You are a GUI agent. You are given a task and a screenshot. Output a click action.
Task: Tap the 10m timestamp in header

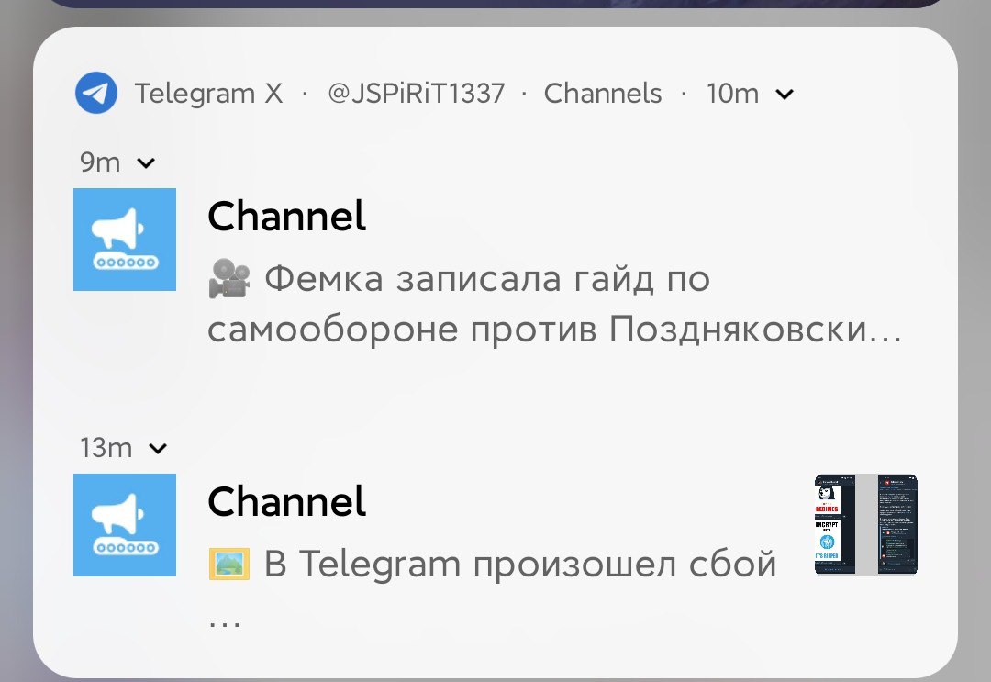click(x=732, y=94)
